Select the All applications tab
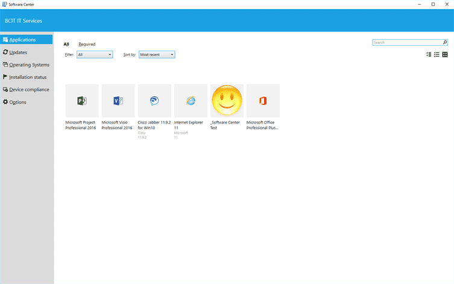454x284 pixels. tap(66, 44)
